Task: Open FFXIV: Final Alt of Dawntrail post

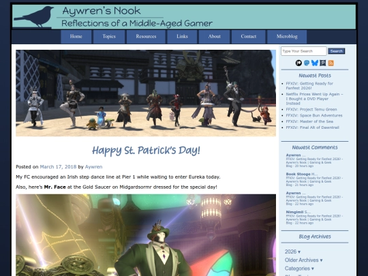Action: 312,127
